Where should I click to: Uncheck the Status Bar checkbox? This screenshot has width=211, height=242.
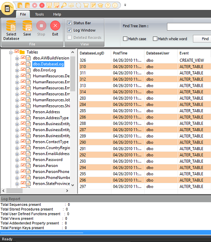(69, 23)
